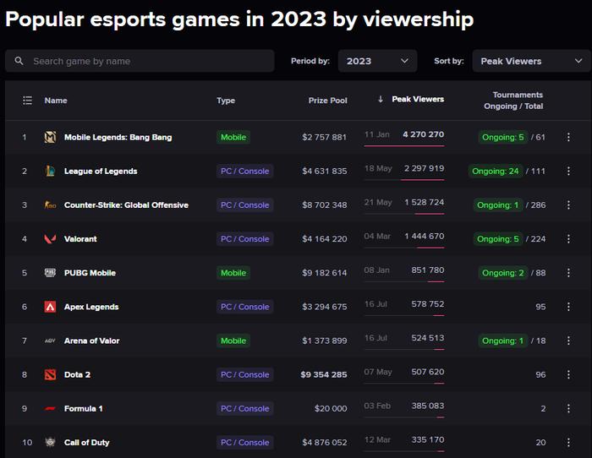Click the Apex Legends red logo icon
The height and width of the screenshot is (458, 592).
point(50,307)
